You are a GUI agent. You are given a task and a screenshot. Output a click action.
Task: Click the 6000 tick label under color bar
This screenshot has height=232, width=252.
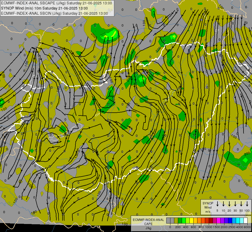click(247, 227)
